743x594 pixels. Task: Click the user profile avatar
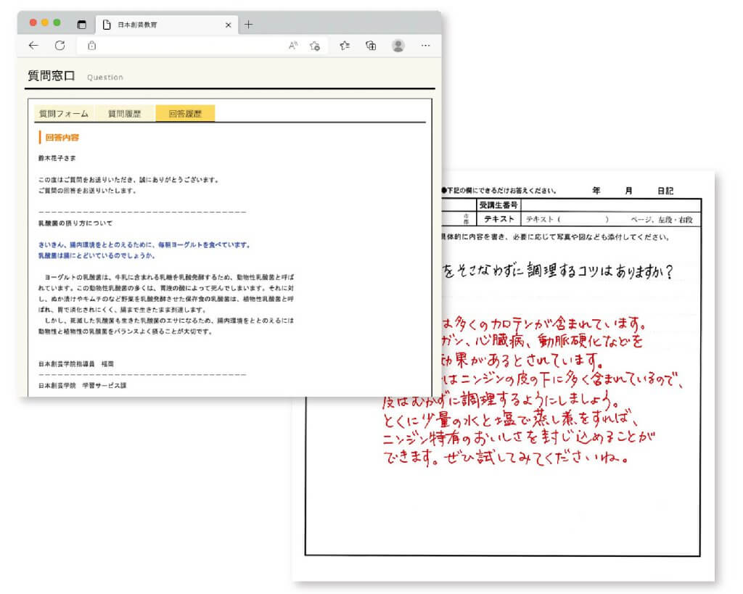point(398,46)
